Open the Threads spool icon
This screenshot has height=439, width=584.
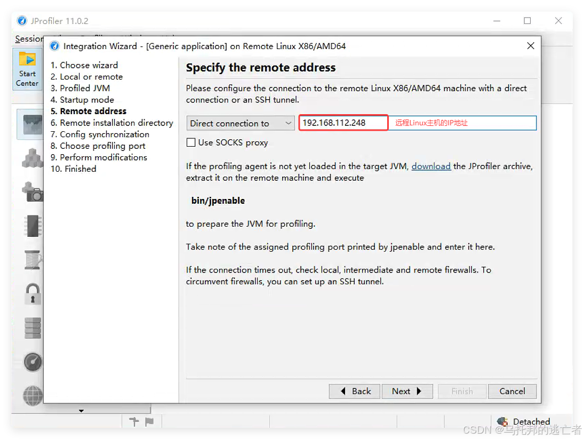pyautogui.click(x=33, y=260)
